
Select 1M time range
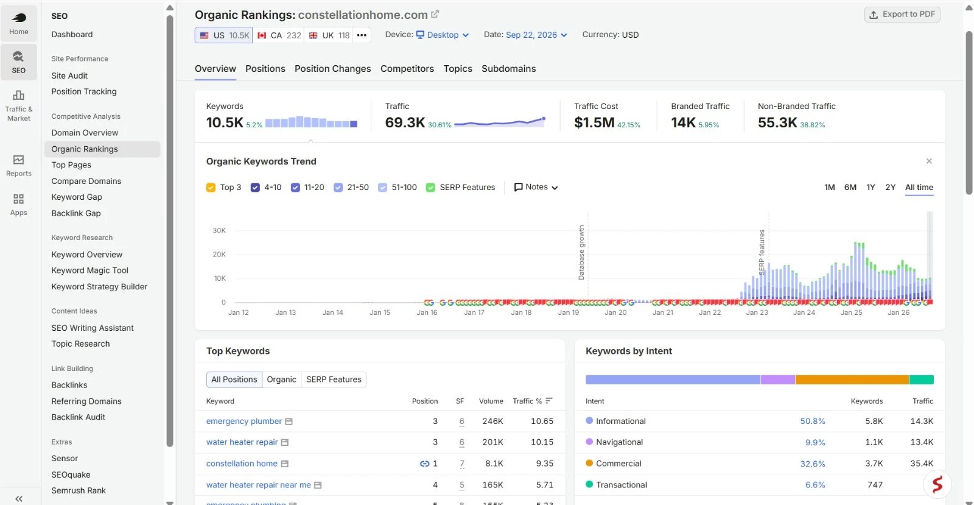pos(830,188)
